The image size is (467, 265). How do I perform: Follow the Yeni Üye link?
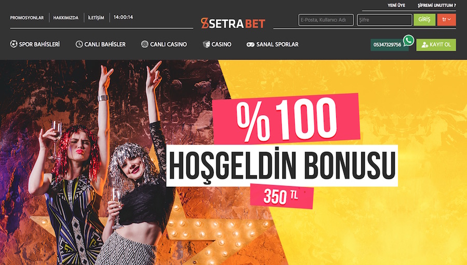[396, 5]
